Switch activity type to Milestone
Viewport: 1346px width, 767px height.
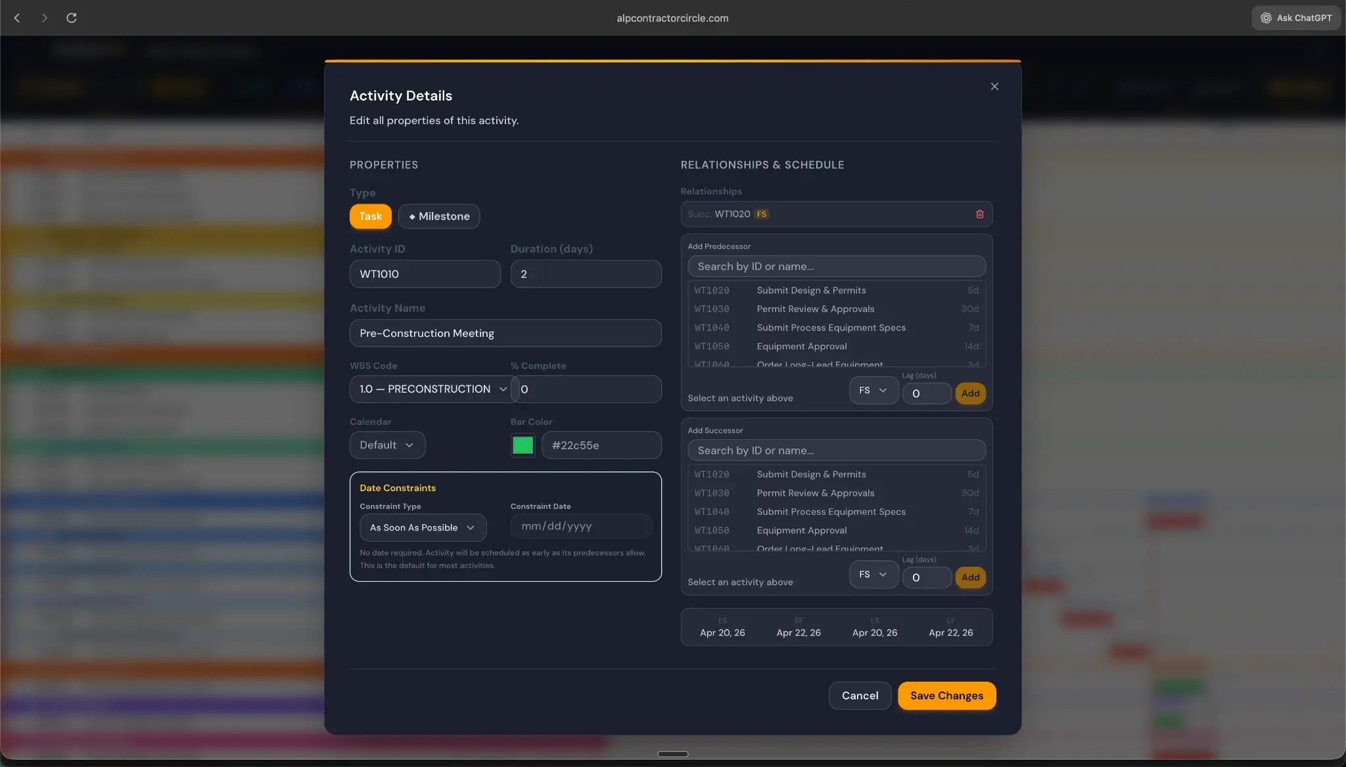point(439,216)
